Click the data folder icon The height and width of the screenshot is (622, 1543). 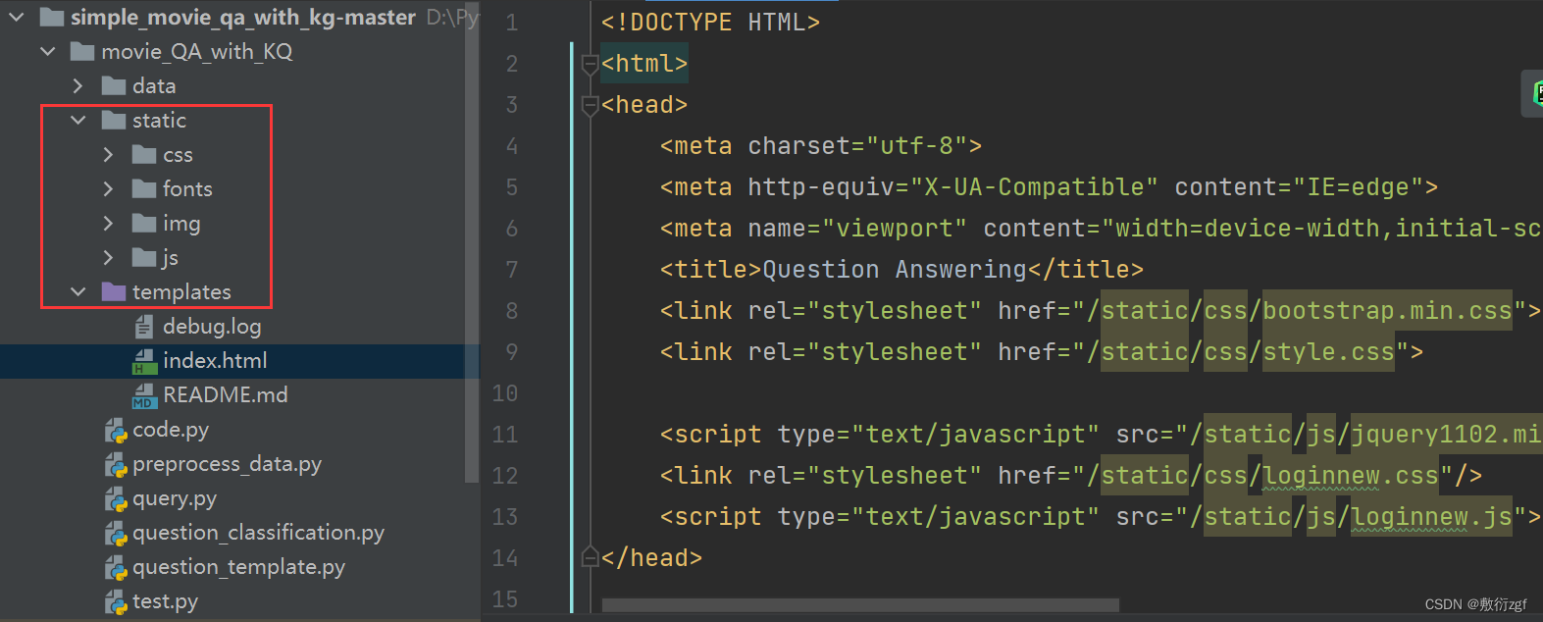[114, 85]
